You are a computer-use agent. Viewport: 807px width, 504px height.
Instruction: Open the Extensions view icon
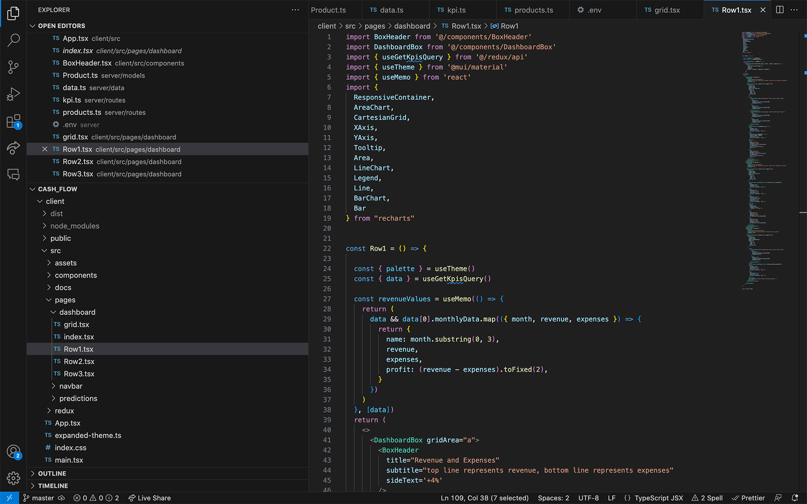pos(13,121)
